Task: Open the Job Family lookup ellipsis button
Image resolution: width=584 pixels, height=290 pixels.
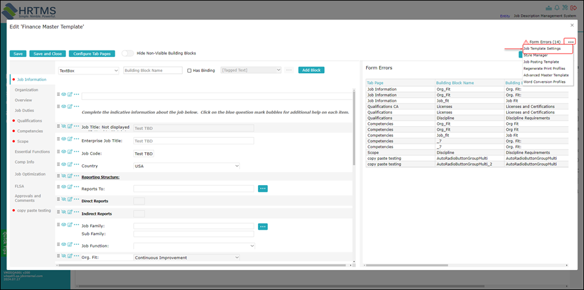Action: tap(263, 227)
